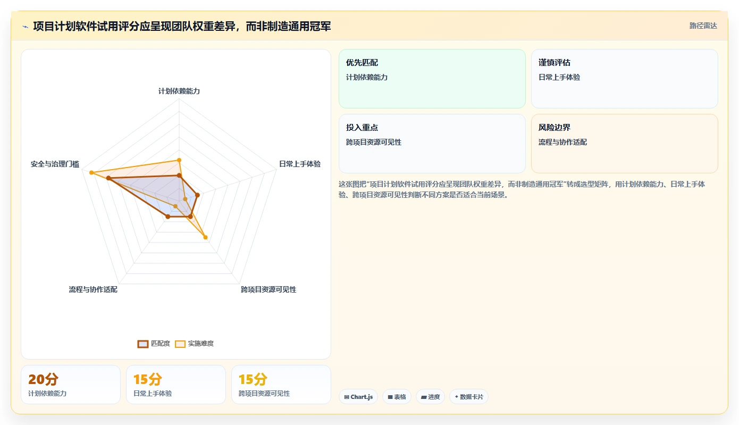Click the 路径雷达 label in the header
This screenshot has width=739, height=425.
coord(703,26)
